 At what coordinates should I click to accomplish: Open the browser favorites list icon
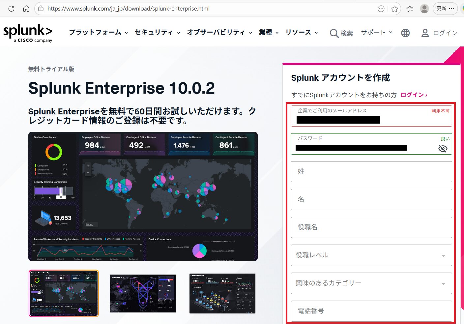click(410, 9)
